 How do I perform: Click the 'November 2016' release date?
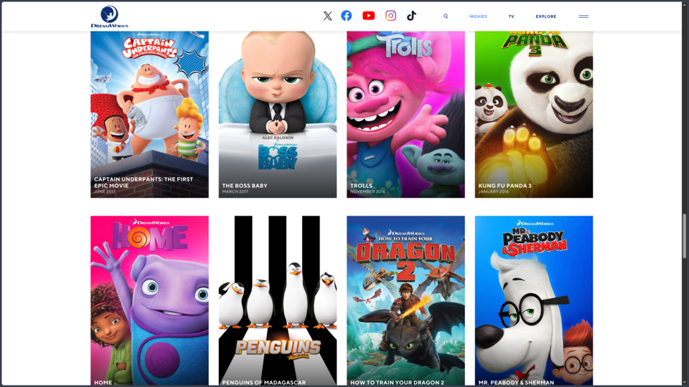(x=367, y=192)
